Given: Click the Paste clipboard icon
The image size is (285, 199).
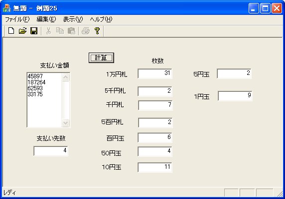Looking at the screenshot, I should 71,31.
